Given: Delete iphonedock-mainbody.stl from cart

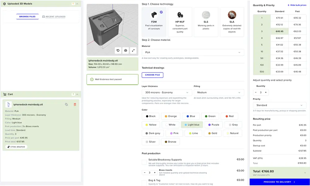Looking at the screenshot, I should (75, 105).
